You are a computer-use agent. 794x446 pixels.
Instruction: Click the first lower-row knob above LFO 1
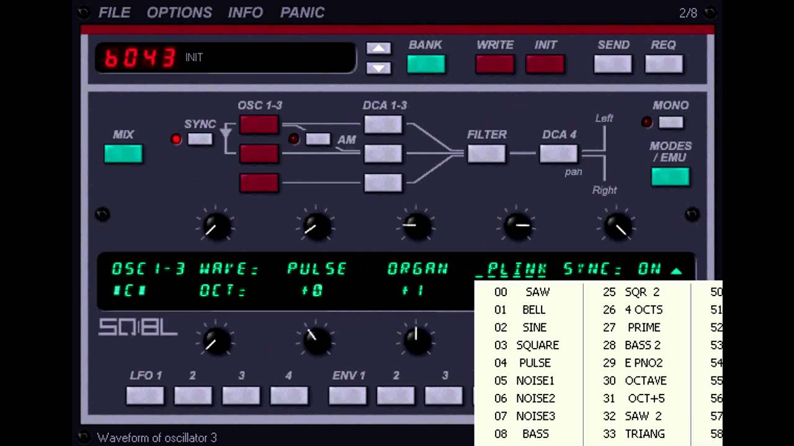pyautogui.click(x=215, y=341)
